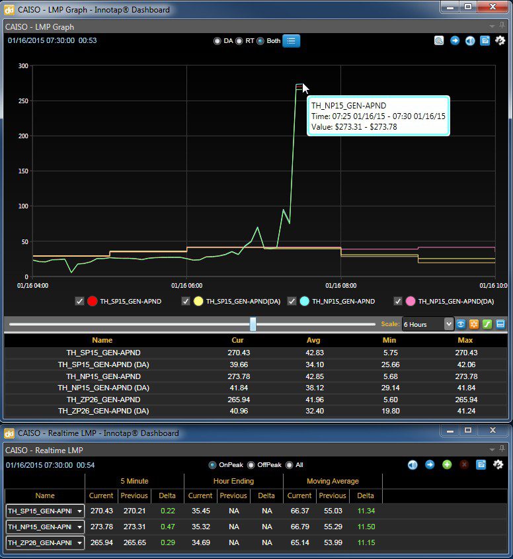
Task: Click the 265.94 current value in the TH_ZP26 realtime row
Action: (102, 542)
